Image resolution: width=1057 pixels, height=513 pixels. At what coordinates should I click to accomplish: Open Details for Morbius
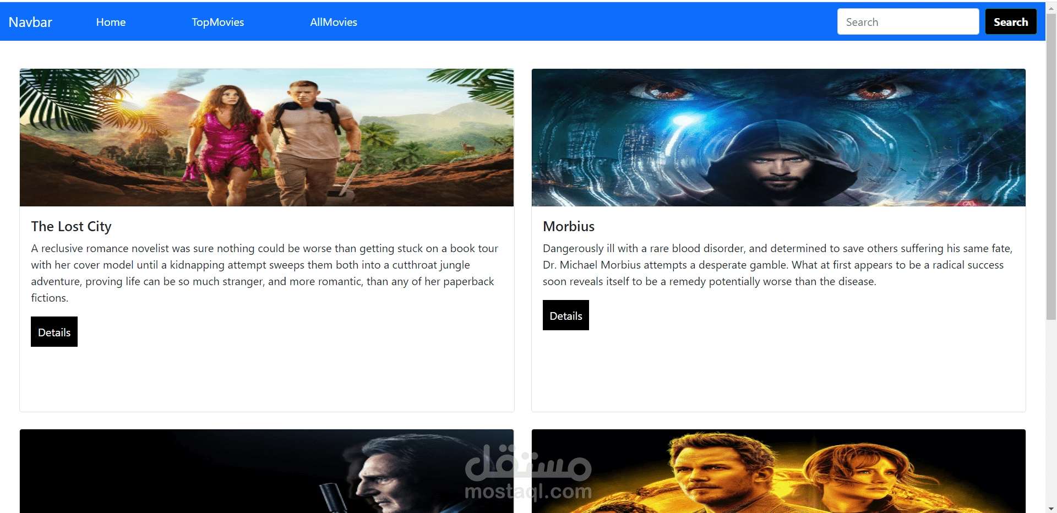click(x=565, y=315)
